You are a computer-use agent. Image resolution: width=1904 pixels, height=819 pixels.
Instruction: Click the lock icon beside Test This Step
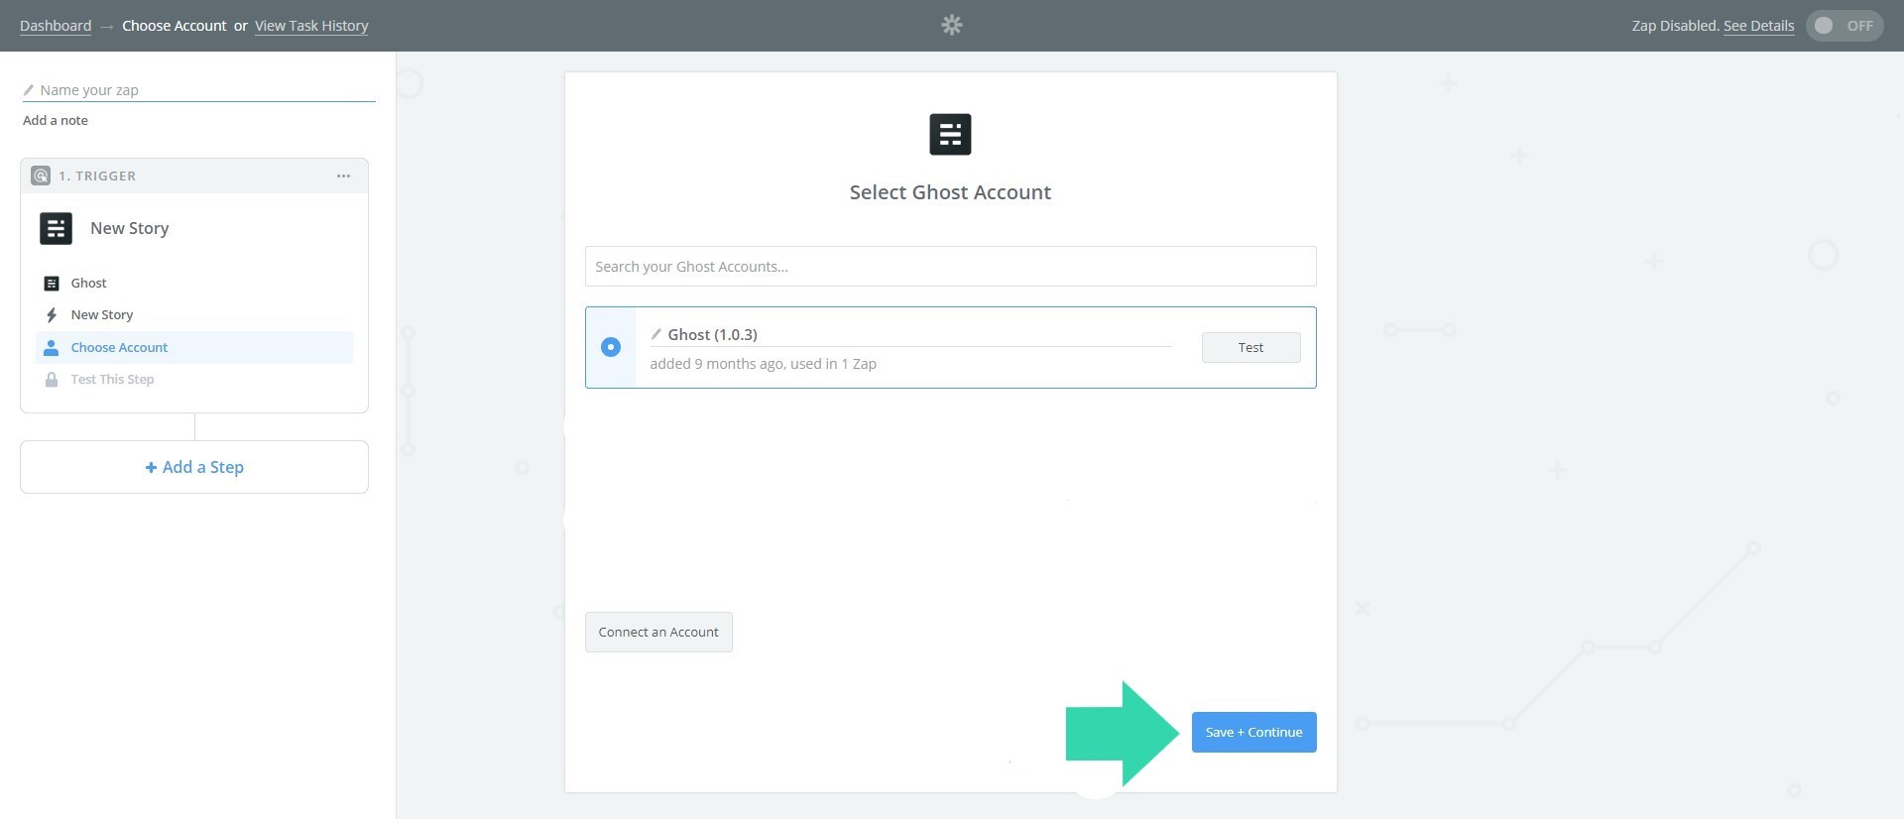52,380
